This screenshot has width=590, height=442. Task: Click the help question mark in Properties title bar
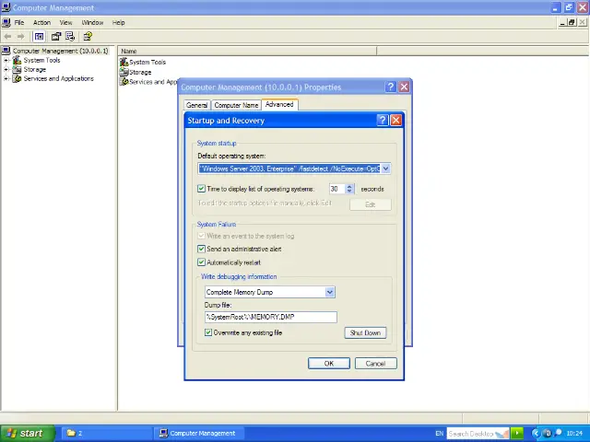point(391,87)
